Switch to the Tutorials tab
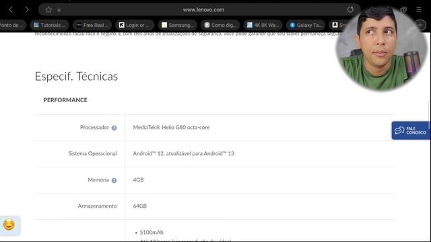Screen dimensions: 431x242 point(50,25)
